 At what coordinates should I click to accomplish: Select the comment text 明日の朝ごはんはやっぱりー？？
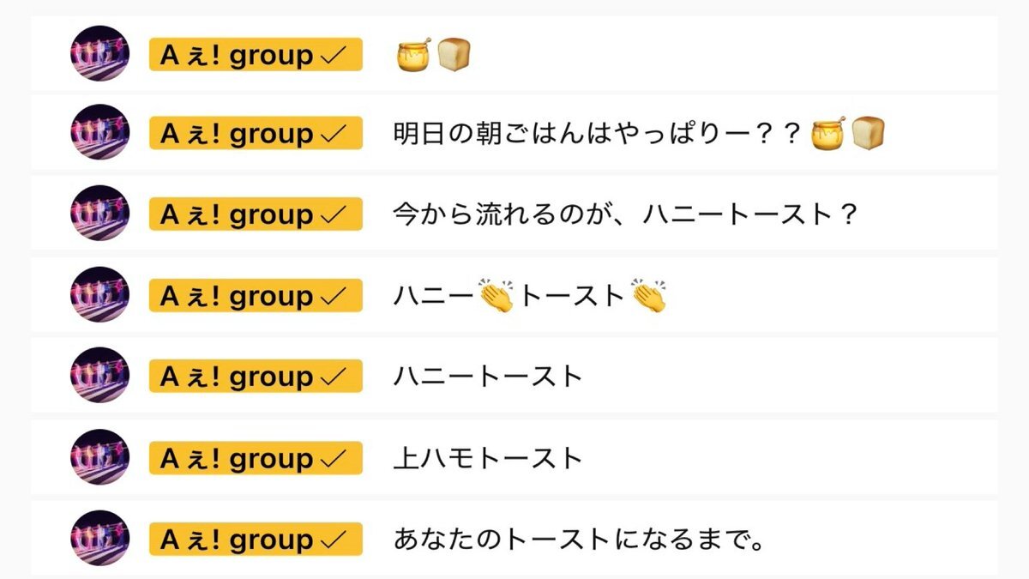point(597,135)
